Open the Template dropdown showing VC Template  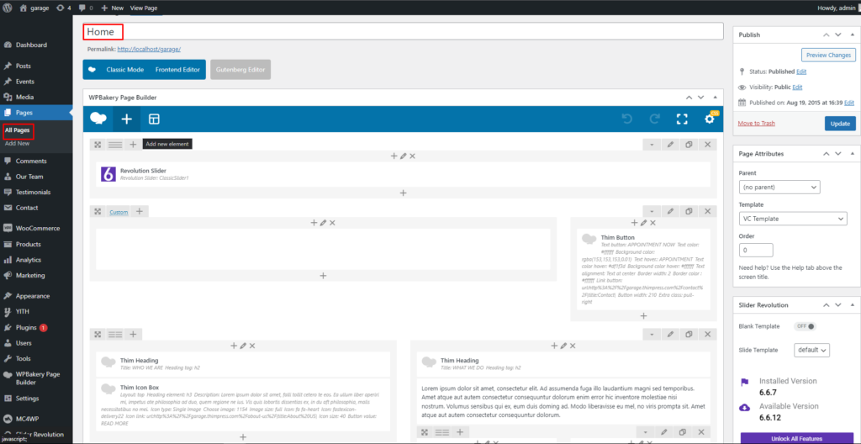[793, 219]
